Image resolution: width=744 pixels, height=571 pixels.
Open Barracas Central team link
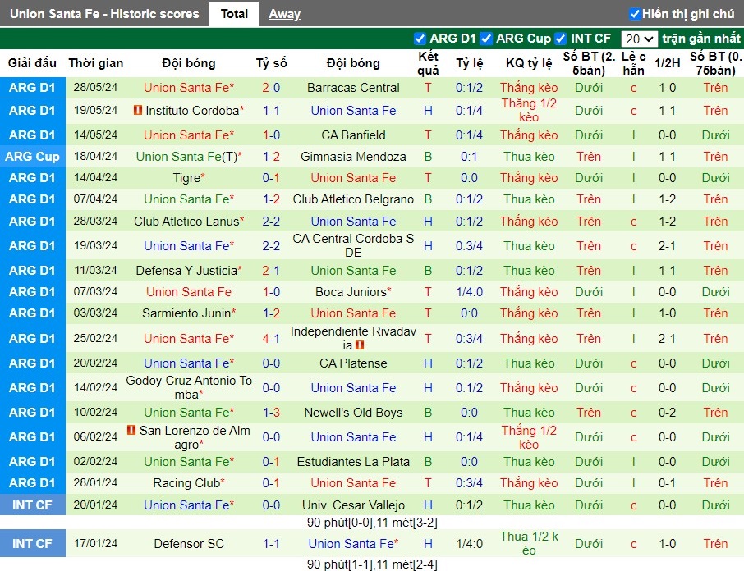tap(353, 88)
